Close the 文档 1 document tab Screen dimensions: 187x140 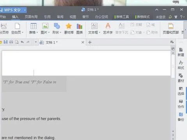coord(83,42)
